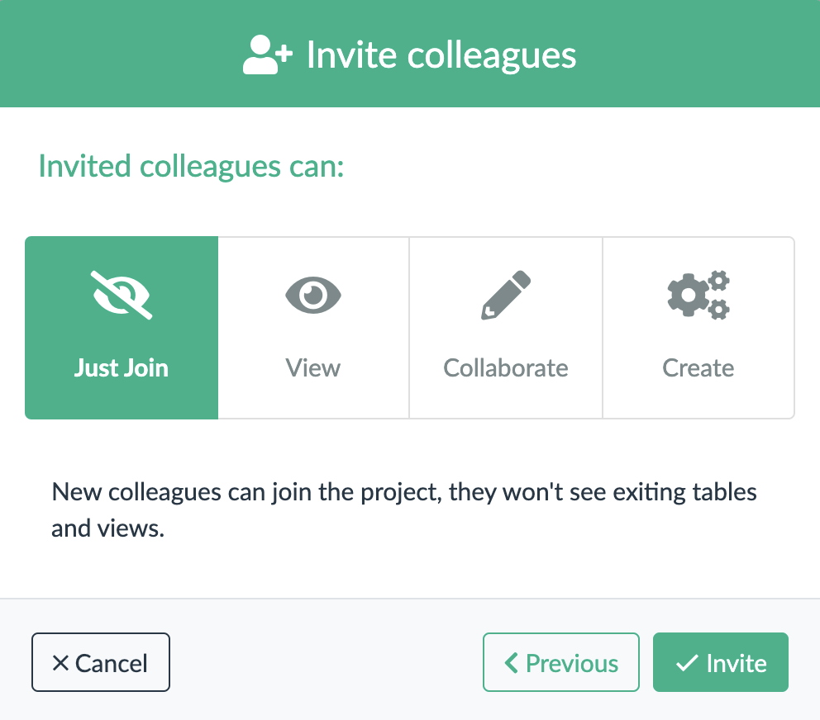Click the Just Join description text
Viewport: 820px width, 720px height.
tap(403, 510)
